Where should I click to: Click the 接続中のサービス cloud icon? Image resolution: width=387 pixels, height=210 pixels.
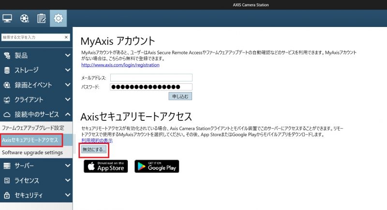[x=7, y=115]
